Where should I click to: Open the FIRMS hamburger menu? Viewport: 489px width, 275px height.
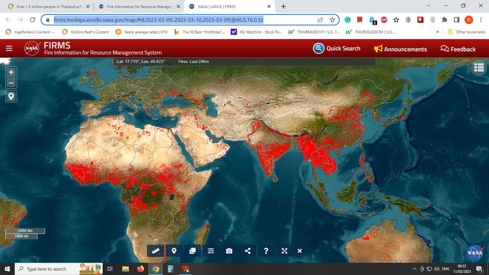click(x=9, y=48)
